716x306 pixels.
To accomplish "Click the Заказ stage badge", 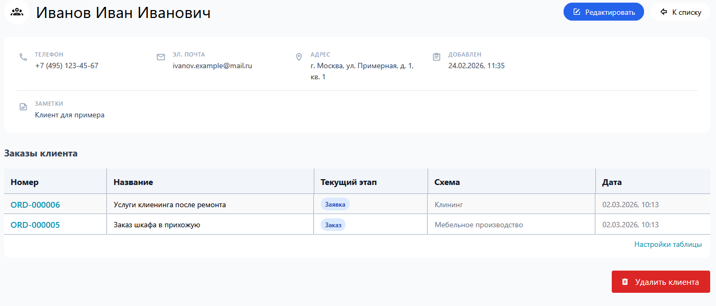I will (x=332, y=224).
